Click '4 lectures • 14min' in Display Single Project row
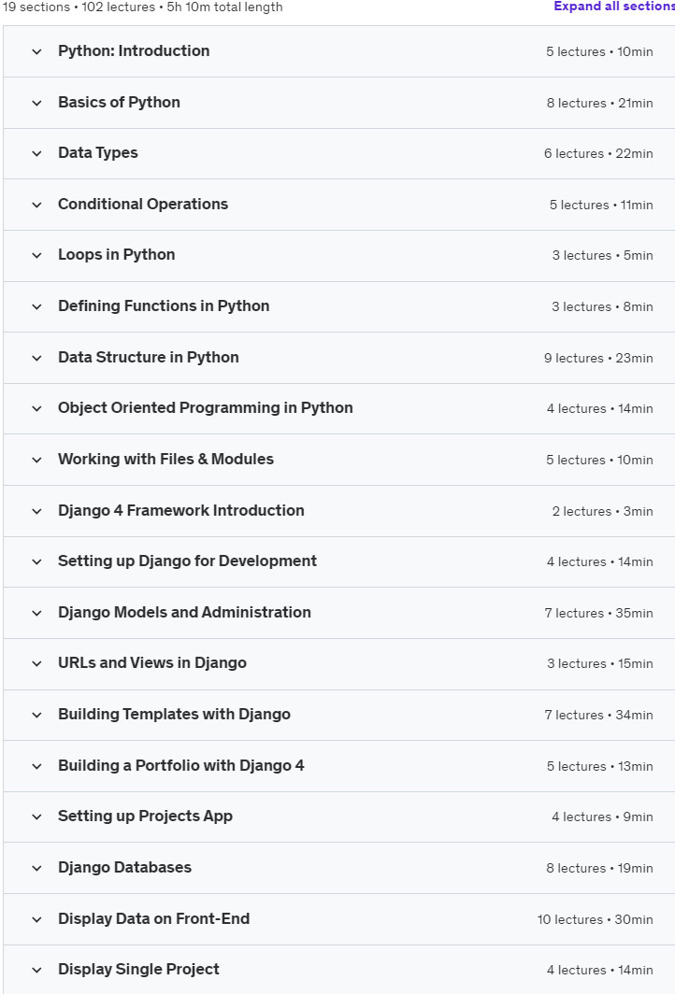Image resolution: width=675 pixels, height=994 pixels. point(599,970)
